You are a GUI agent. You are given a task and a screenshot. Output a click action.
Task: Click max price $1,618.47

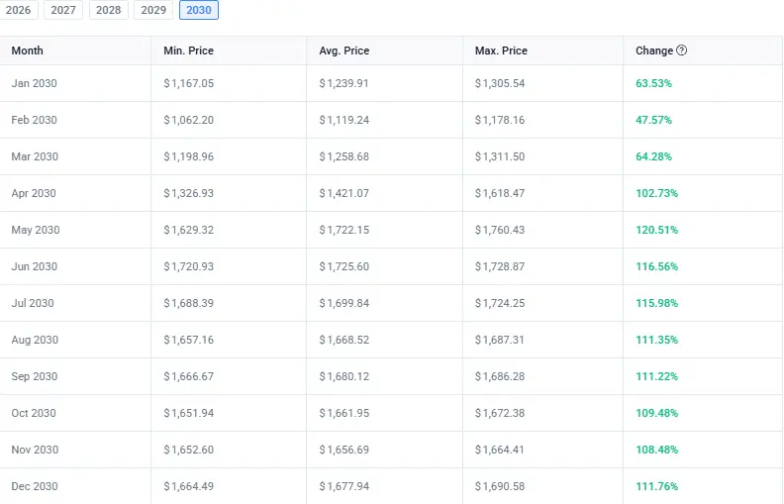click(x=500, y=193)
